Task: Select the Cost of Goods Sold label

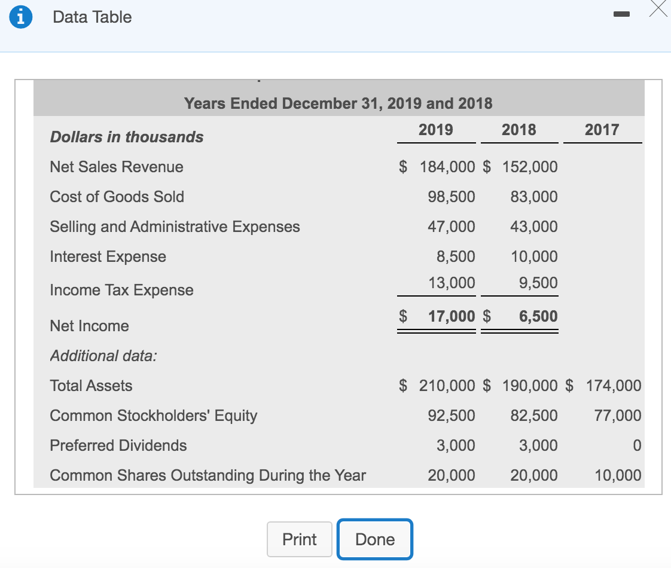Action: point(117,197)
